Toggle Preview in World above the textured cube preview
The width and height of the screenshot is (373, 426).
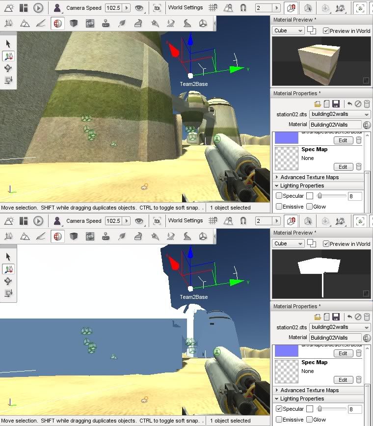[x=326, y=30]
